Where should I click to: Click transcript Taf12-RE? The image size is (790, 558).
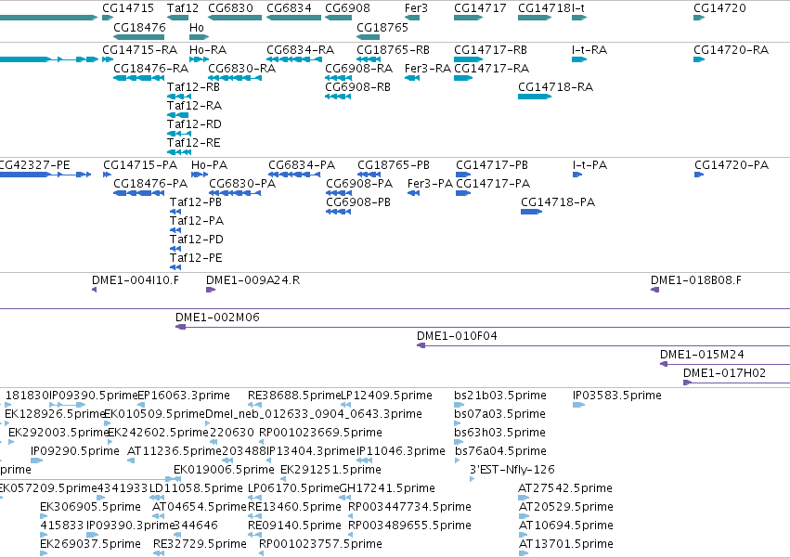pos(193,143)
